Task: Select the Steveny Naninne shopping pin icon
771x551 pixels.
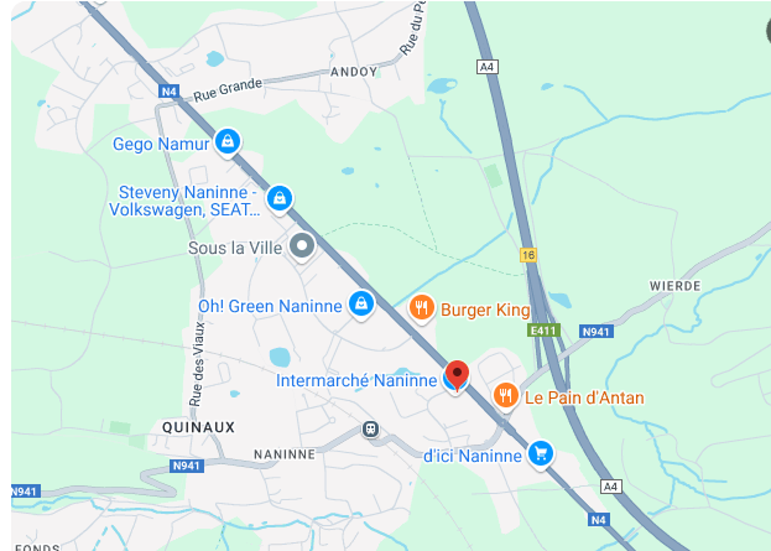Action: tap(280, 199)
